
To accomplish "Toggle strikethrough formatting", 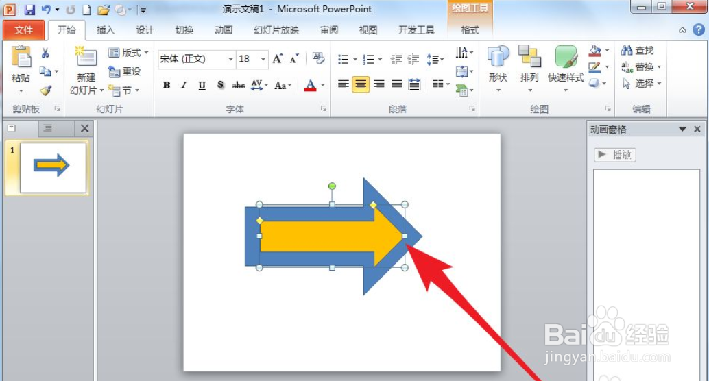I will 239,85.
